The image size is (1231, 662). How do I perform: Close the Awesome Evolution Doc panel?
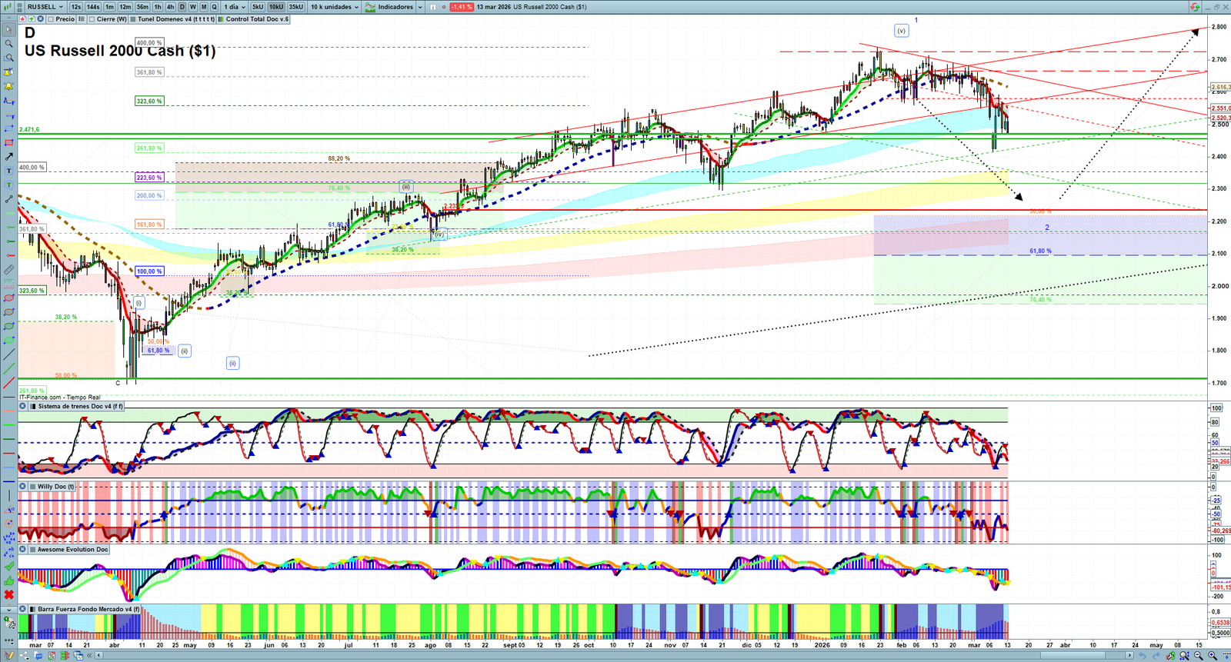(22, 549)
